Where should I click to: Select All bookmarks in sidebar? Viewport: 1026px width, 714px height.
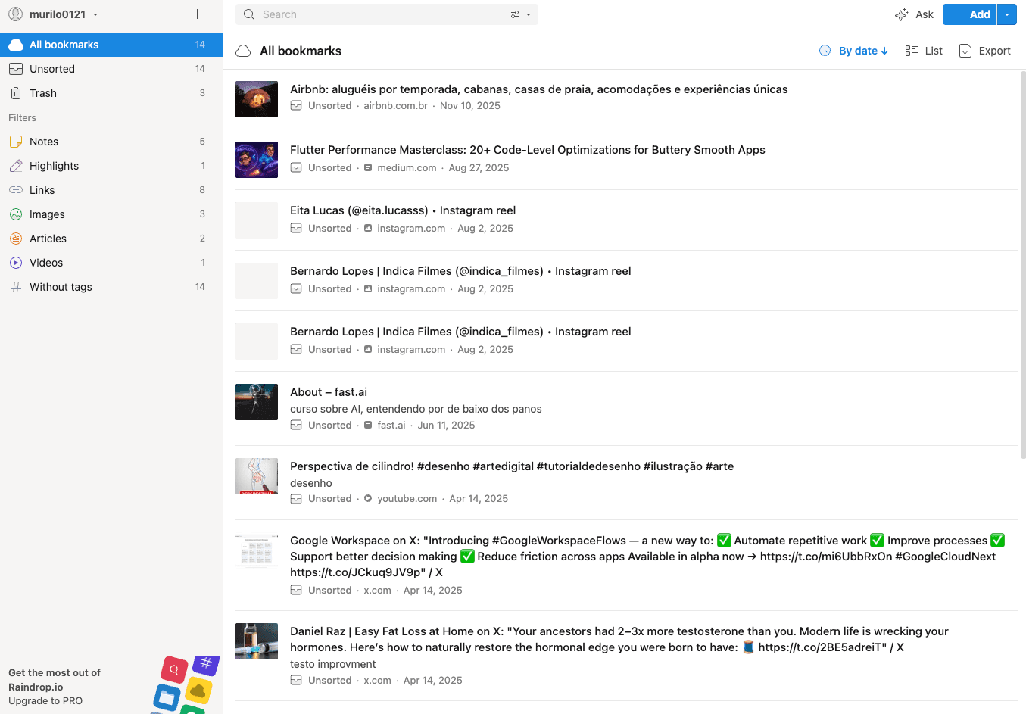[x=111, y=45]
